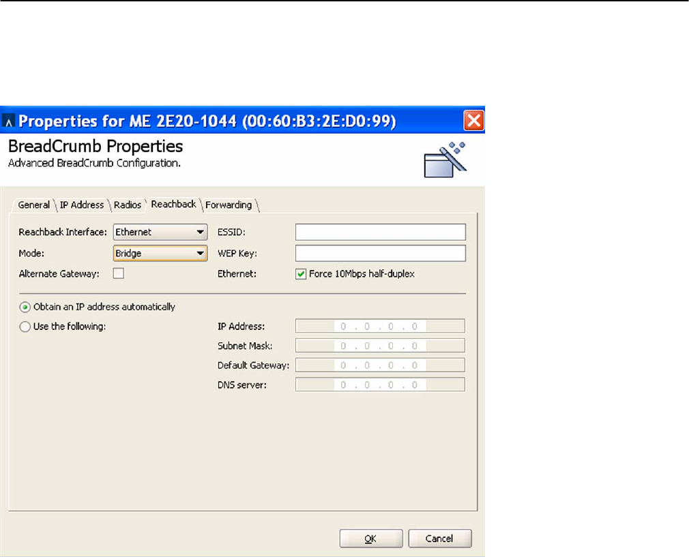Click the BreadCrumb Properties heading
689x557 pixels.
(x=96, y=147)
